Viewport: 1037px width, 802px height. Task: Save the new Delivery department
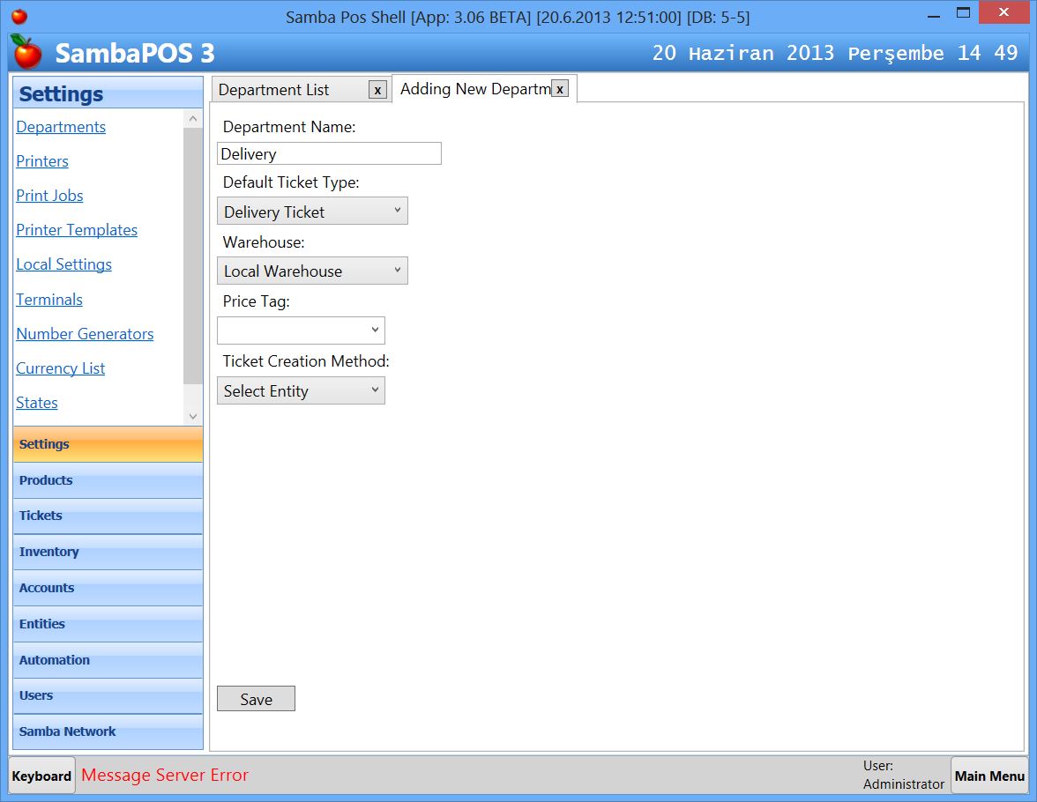click(256, 699)
